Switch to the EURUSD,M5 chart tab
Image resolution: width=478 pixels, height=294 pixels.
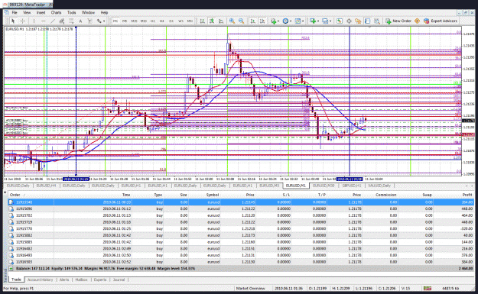(x=269, y=186)
